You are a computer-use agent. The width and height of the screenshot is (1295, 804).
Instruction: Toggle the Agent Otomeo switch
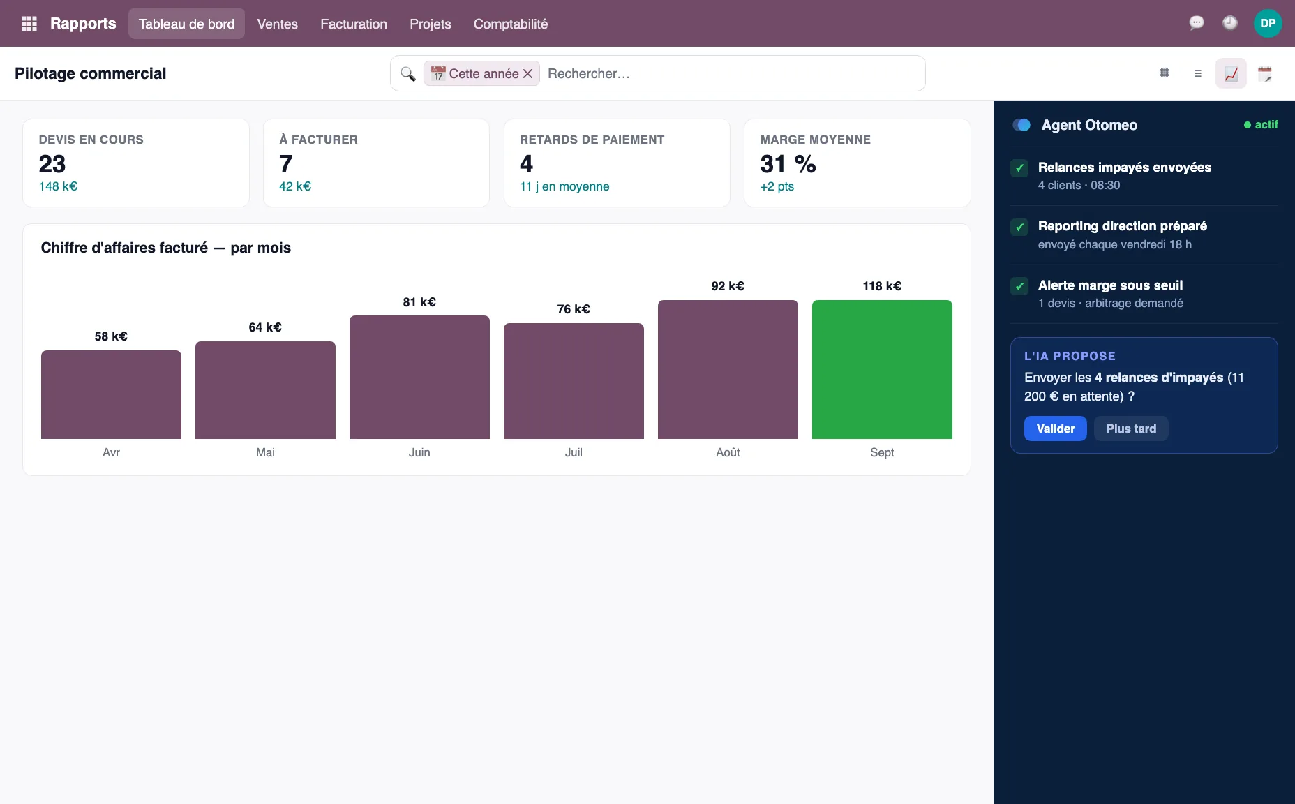click(1021, 125)
